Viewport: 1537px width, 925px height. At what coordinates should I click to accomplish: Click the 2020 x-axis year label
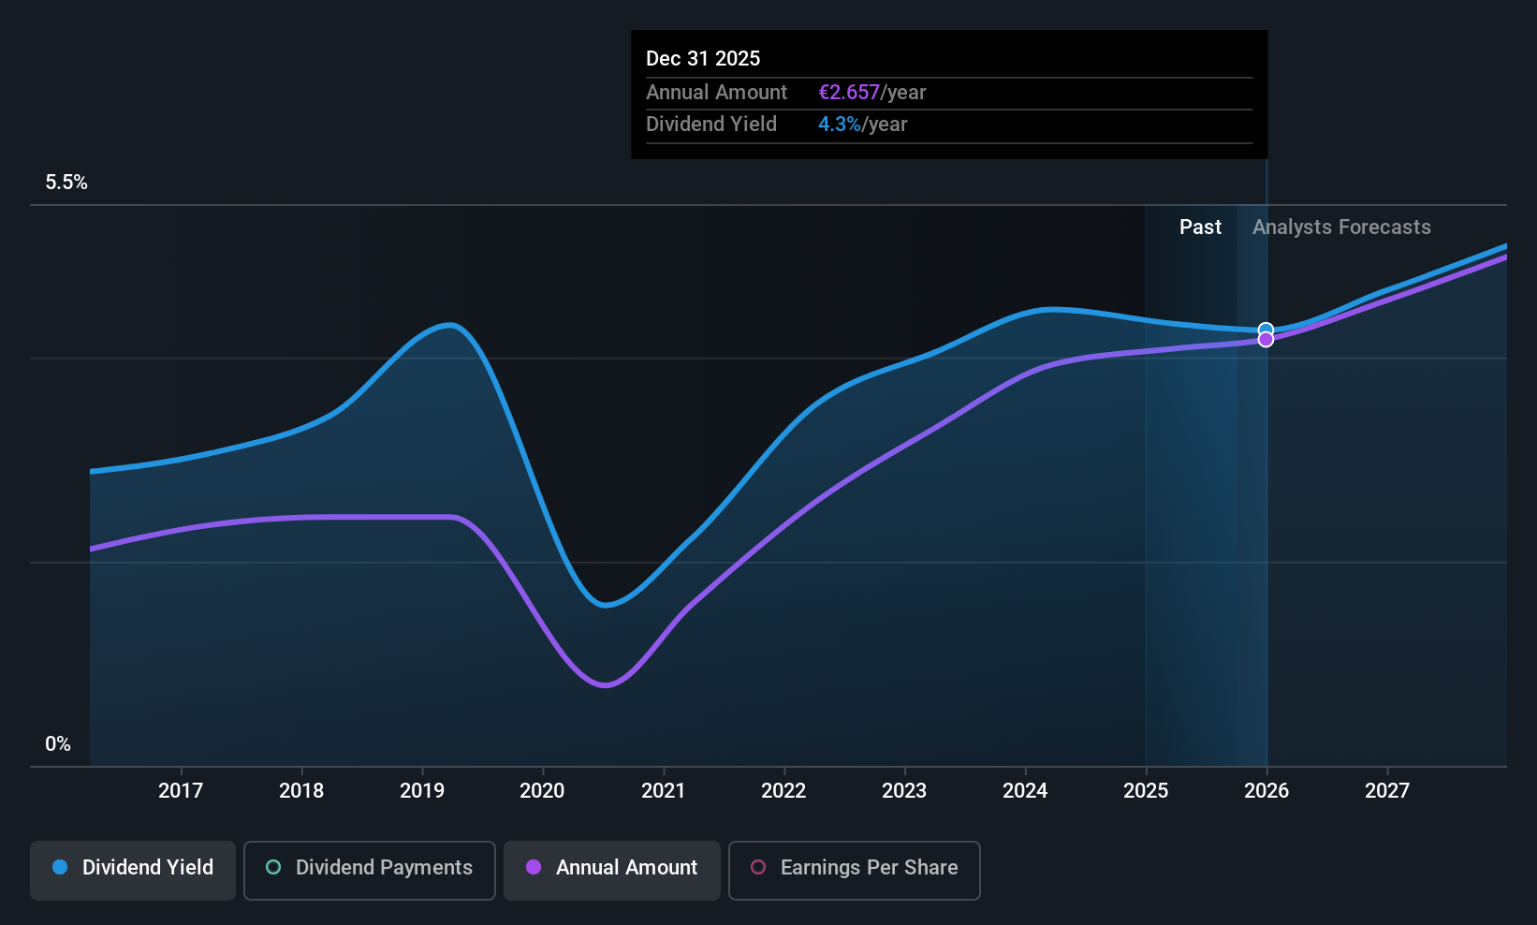(x=542, y=791)
